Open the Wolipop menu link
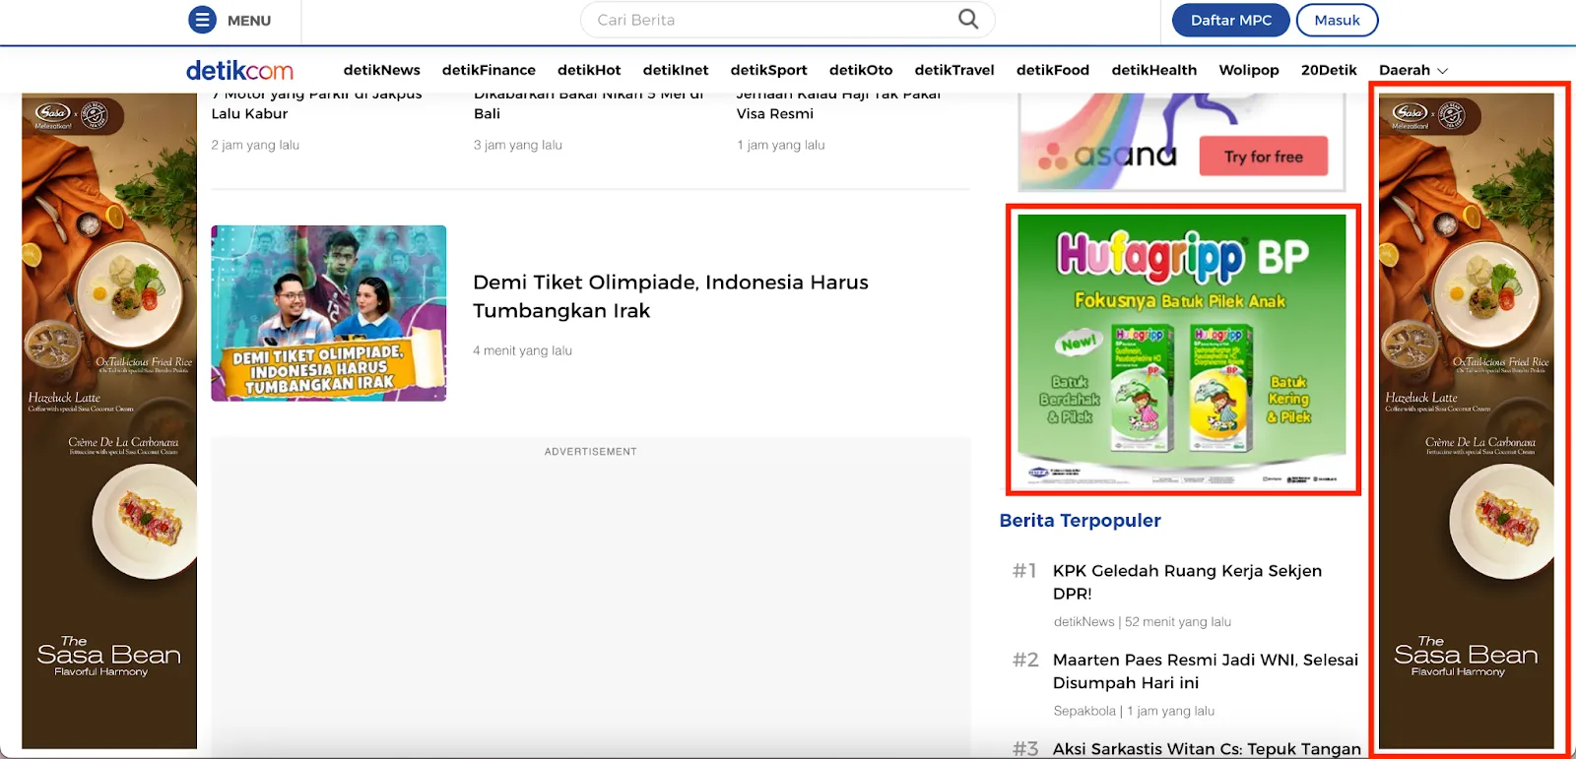 1249,70
